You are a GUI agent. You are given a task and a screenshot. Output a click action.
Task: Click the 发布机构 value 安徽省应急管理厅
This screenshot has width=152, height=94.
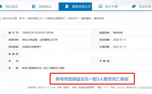(x=32, y=47)
